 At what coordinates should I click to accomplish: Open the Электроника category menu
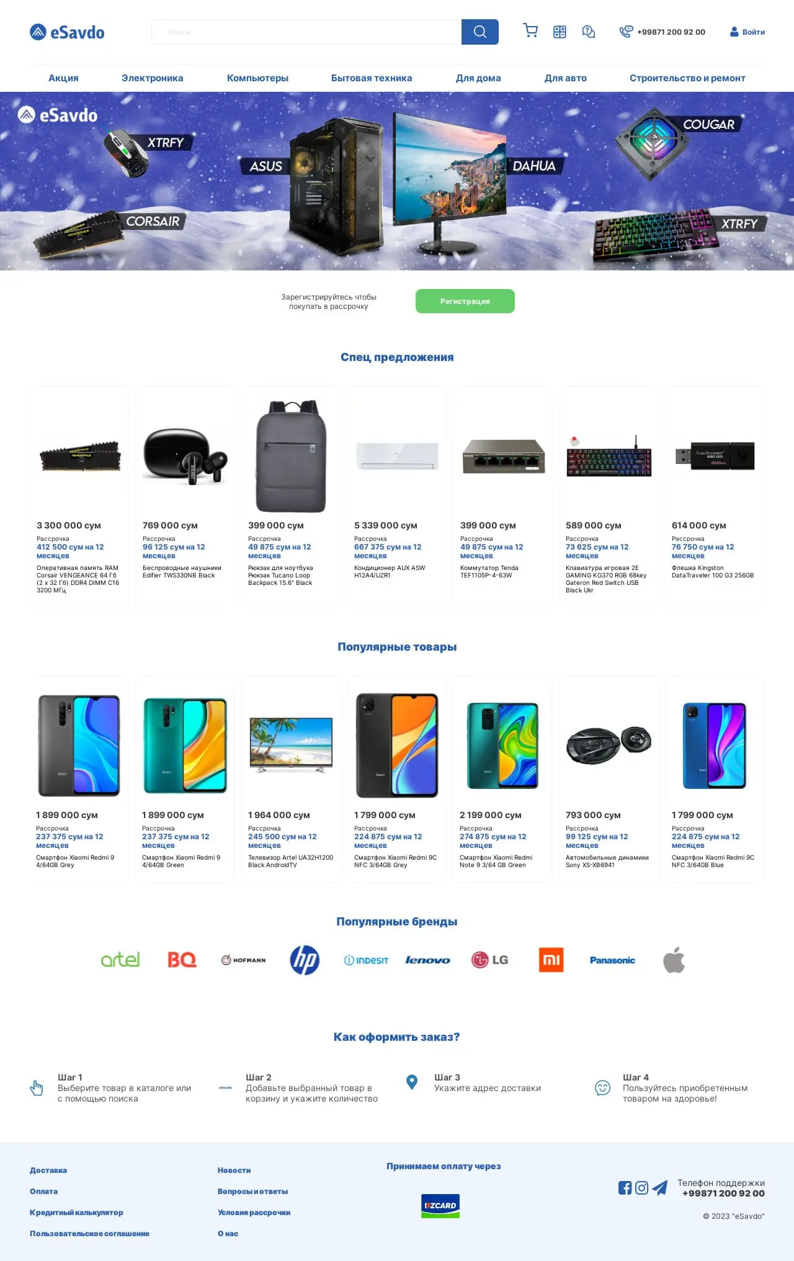(x=152, y=78)
